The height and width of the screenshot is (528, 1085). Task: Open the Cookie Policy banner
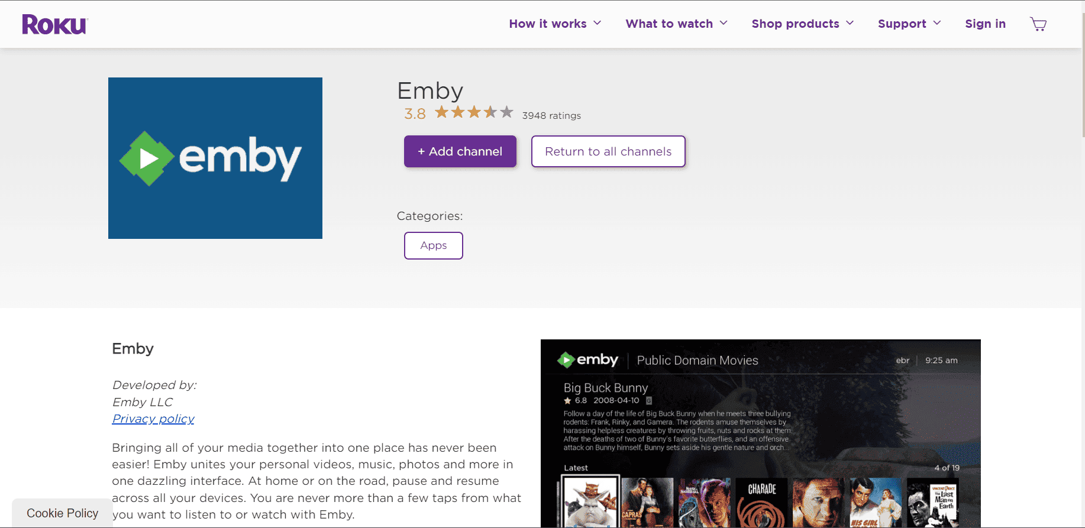[62, 513]
